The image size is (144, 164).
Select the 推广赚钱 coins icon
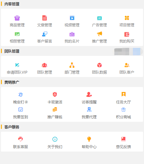point(55,109)
